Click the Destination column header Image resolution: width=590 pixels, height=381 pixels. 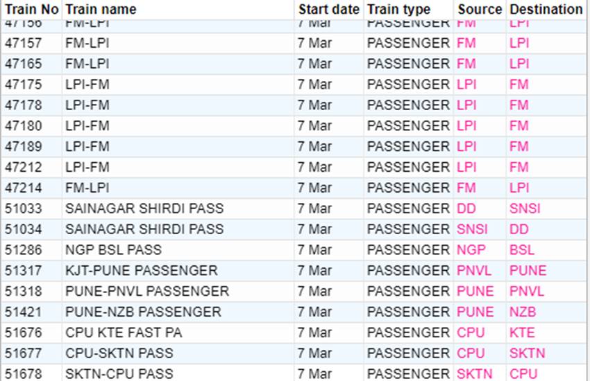point(546,10)
